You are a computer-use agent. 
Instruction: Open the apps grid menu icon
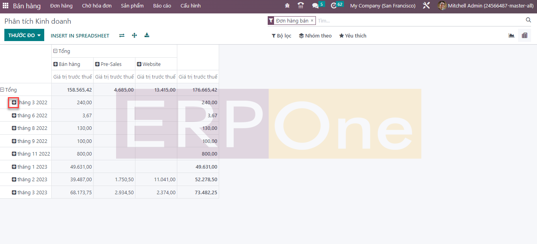click(6, 6)
